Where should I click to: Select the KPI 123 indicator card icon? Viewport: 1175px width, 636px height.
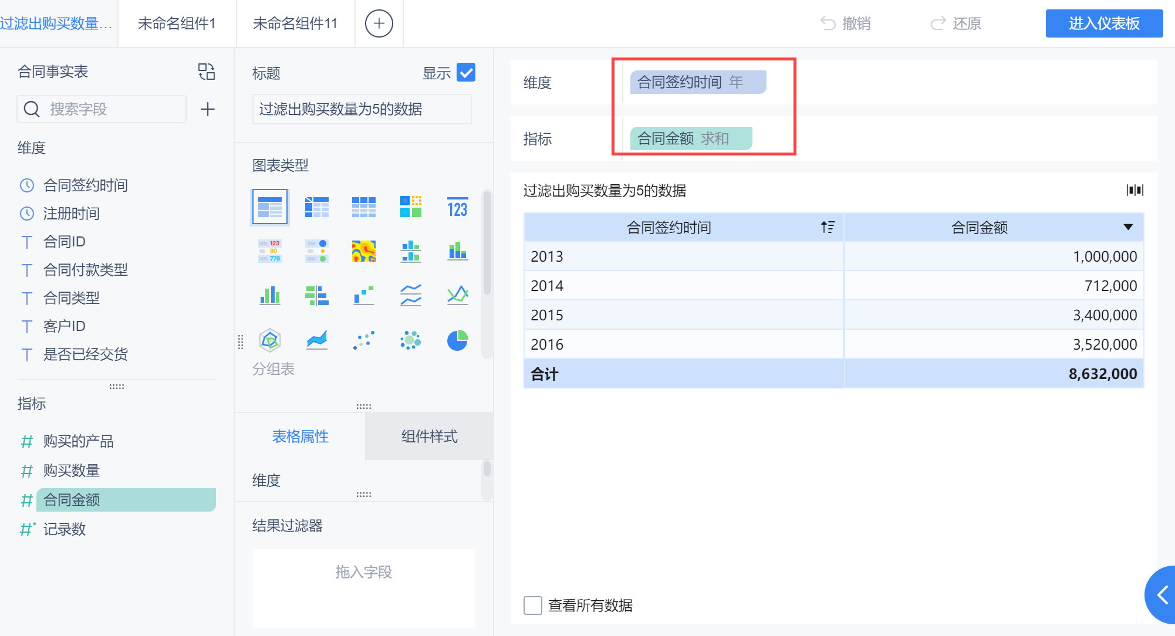coord(457,207)
